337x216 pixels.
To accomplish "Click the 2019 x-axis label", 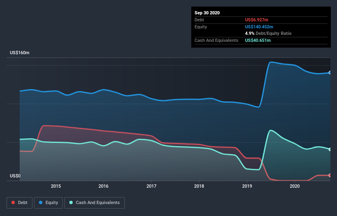I will pos(247,186).
